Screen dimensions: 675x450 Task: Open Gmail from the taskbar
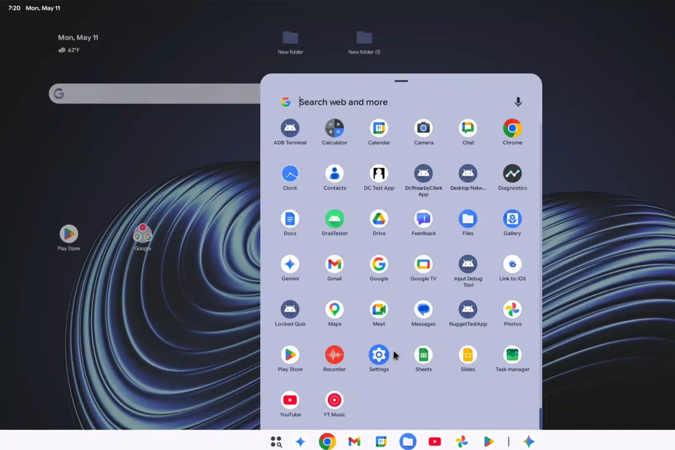tap(354, 442)
